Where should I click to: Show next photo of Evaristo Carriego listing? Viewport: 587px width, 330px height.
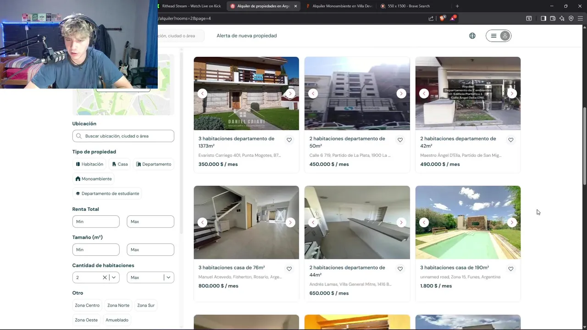[x=290, y=93]
